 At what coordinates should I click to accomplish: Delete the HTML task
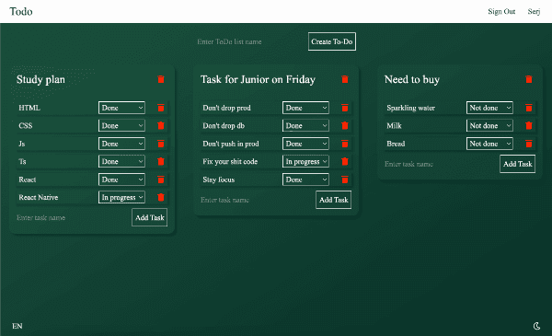tap(161, 108)
